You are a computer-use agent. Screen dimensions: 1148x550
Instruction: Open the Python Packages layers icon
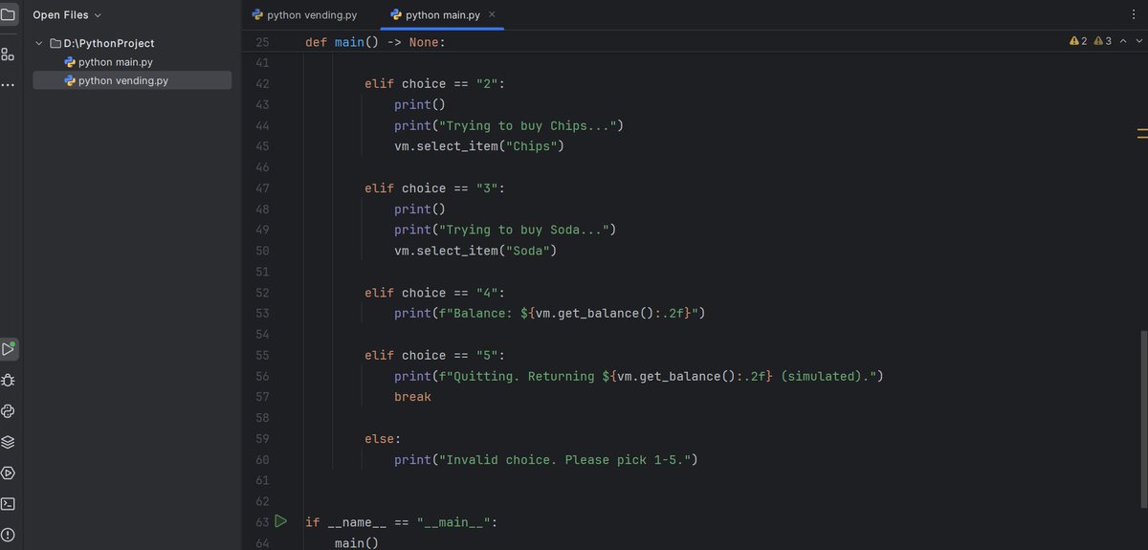[8, 442]
